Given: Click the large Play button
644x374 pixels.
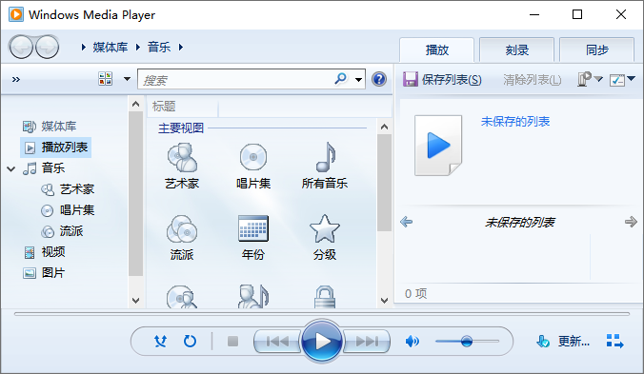Looking at the screenshot, I should 322,342.
